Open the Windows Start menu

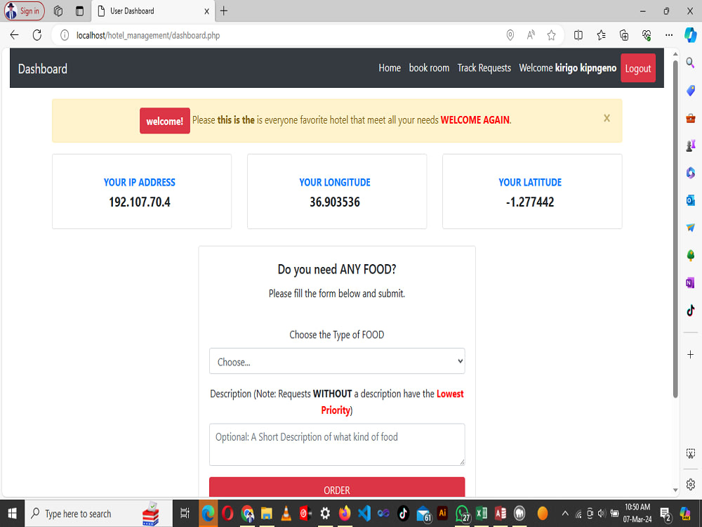point(12,514)
